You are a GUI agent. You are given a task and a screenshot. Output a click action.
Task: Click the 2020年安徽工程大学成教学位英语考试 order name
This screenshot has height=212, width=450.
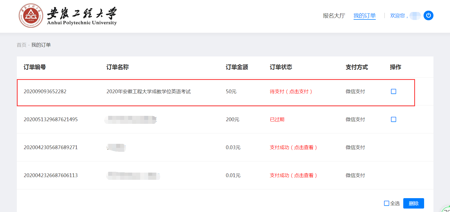click(148, 92)
